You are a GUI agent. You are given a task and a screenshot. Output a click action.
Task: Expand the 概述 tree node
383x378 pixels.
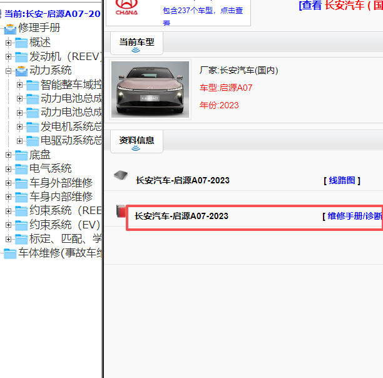tap(8, 43)
